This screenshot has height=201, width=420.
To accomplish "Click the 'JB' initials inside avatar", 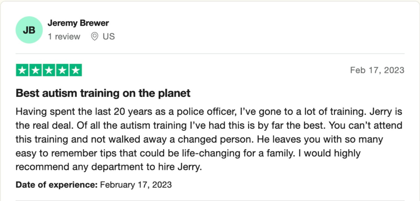I will pos(29,30).
